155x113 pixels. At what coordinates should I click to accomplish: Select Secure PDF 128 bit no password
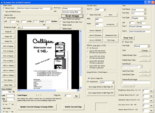coord(88,67)
